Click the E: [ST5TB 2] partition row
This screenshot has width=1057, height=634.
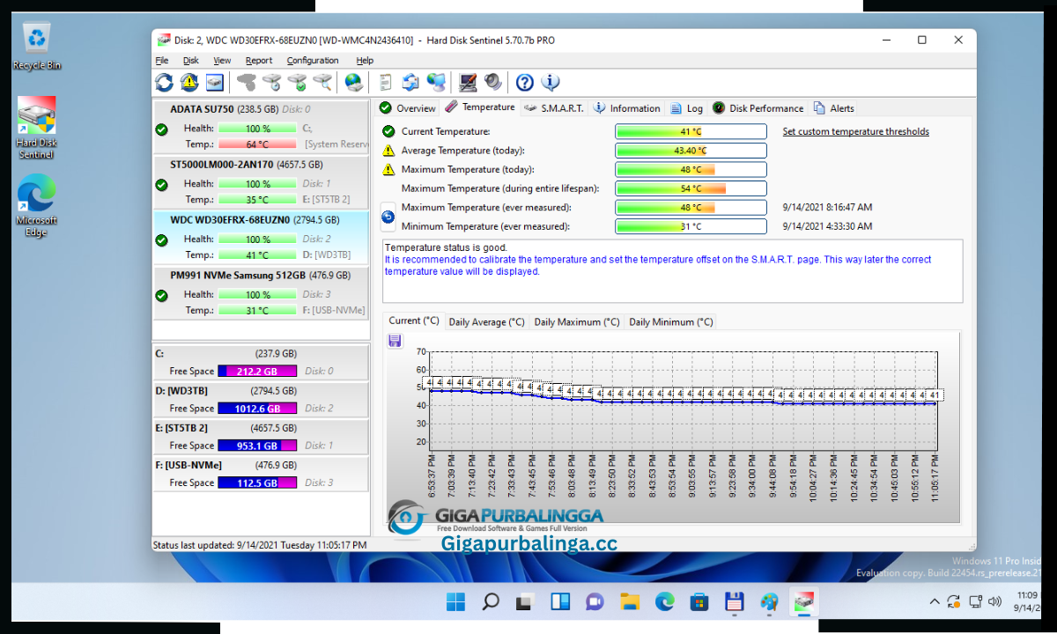pyautogui.click(x=261, y=437)
